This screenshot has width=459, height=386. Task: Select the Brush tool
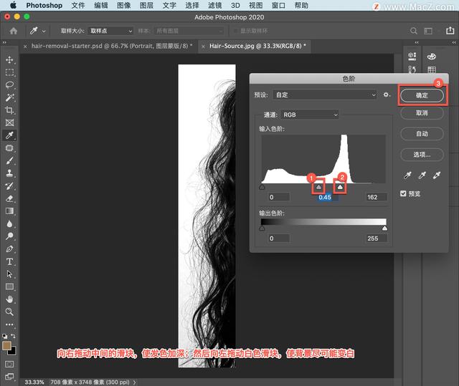pos(9,160)
